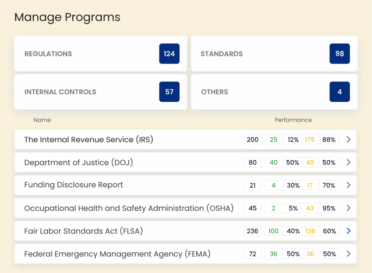This screenshot has width=372, height=273.
Task: Click FLSA total count 236
Action: (x=253, y=231)
